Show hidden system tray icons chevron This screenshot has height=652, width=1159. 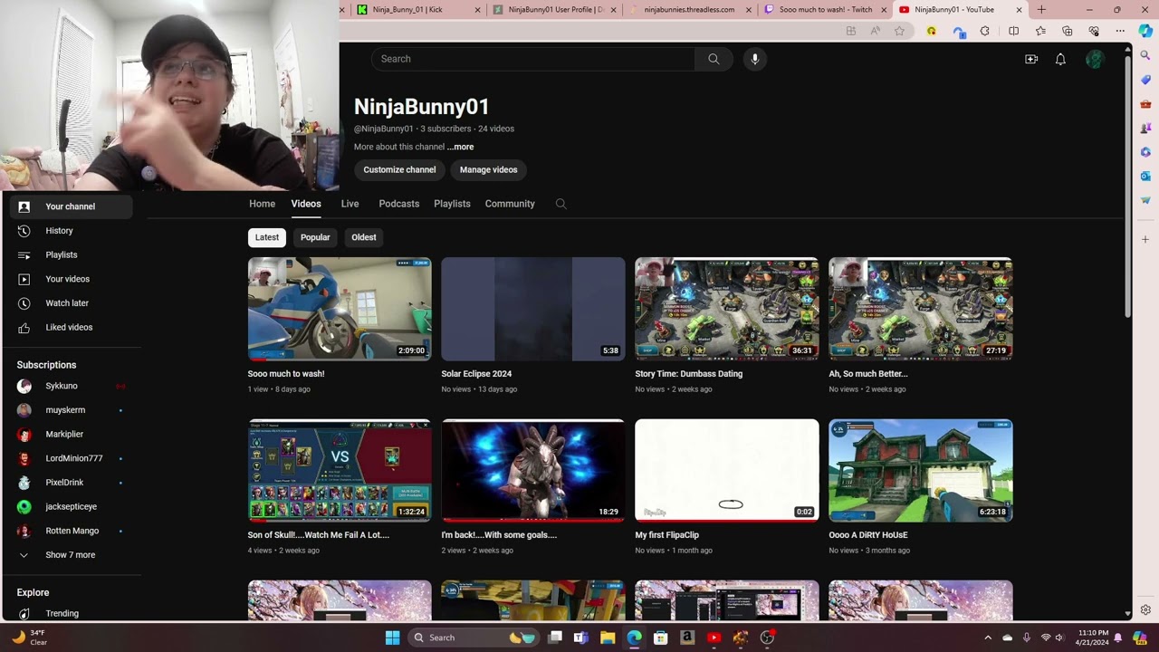click(x=988, y=638)
